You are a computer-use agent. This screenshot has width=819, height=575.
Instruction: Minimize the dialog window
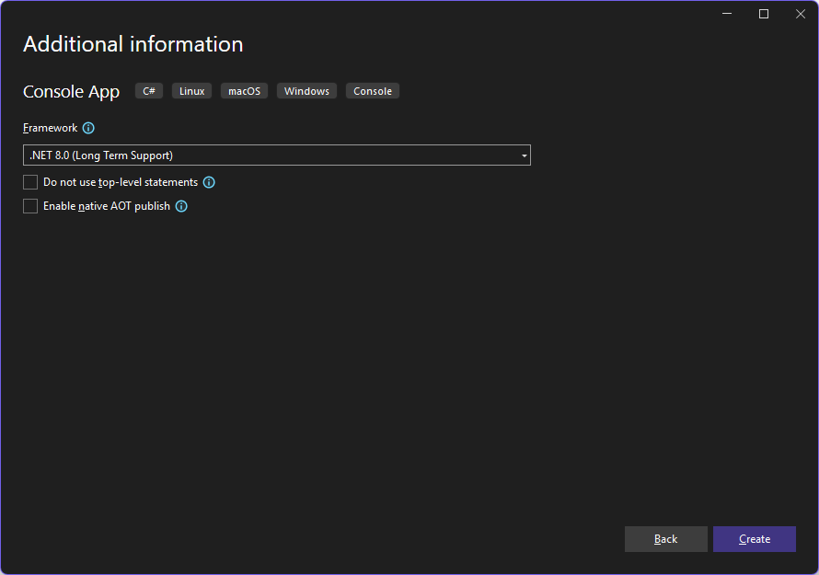coord(726,14)
